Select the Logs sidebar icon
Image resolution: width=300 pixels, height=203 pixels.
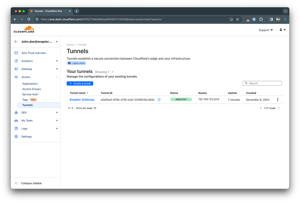coord(16,129)
